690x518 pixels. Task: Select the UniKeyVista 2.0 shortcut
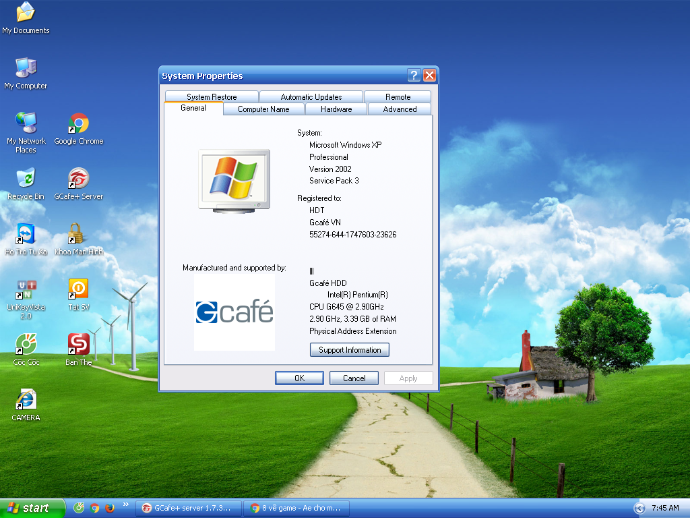pos(26,299)
